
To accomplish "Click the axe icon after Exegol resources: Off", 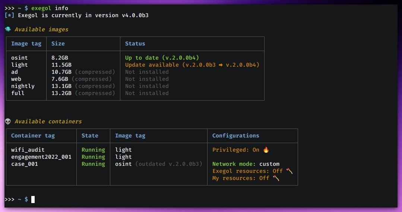I will [x=289, y=171].
